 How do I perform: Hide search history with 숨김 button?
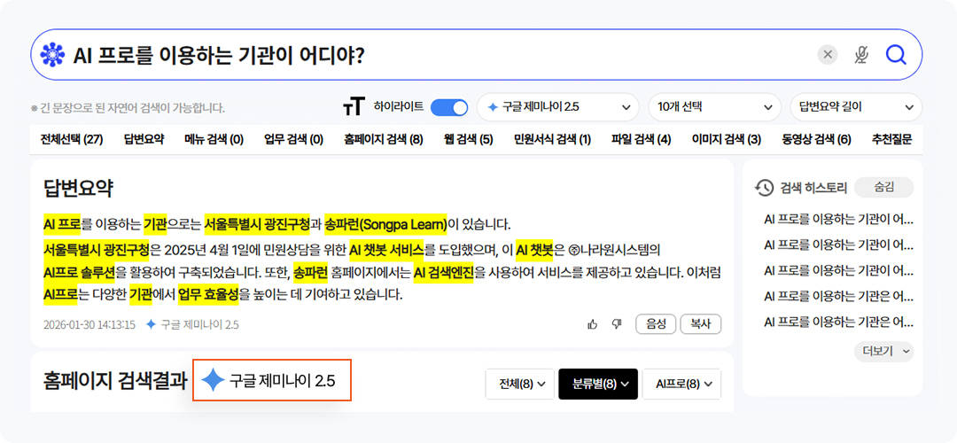[883, 187]
